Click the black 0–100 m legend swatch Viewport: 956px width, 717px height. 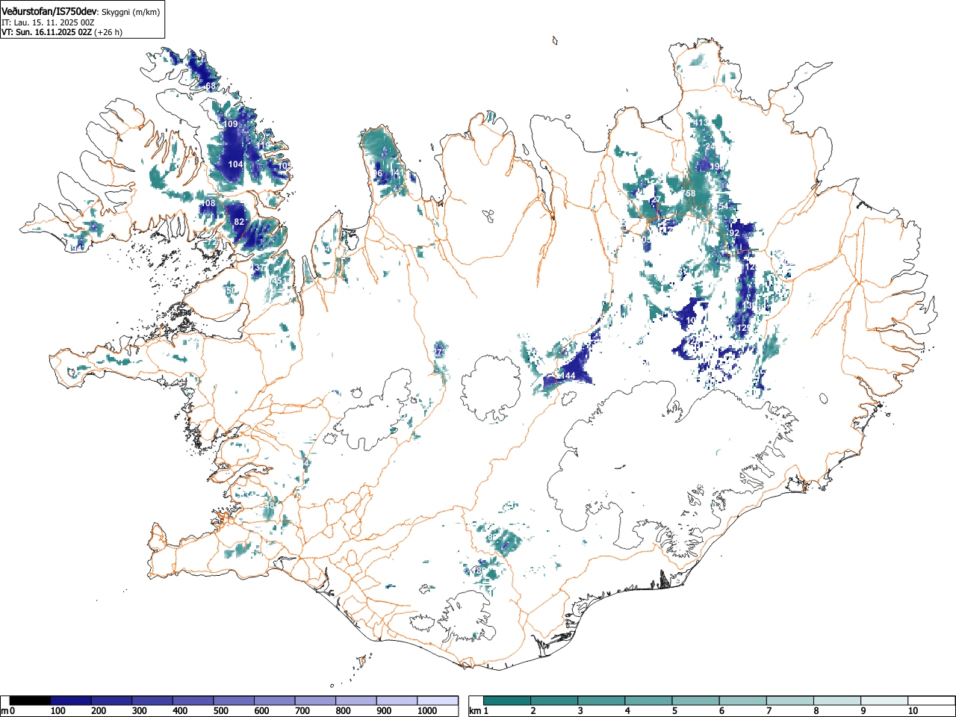(30, 701)
